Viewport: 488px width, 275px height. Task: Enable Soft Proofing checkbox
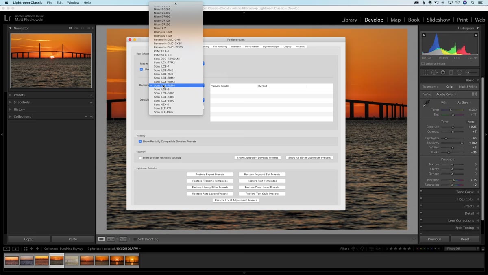click(x=135, y=239)
